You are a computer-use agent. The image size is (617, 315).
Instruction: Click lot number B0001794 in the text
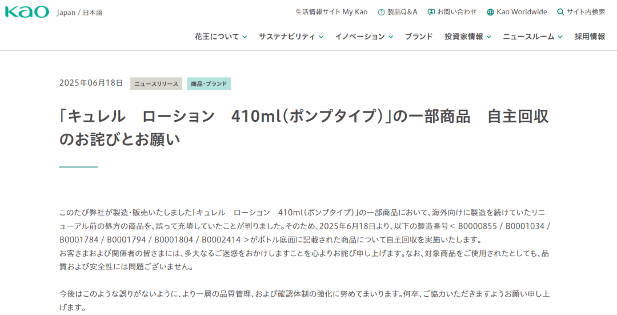[126, 240]
